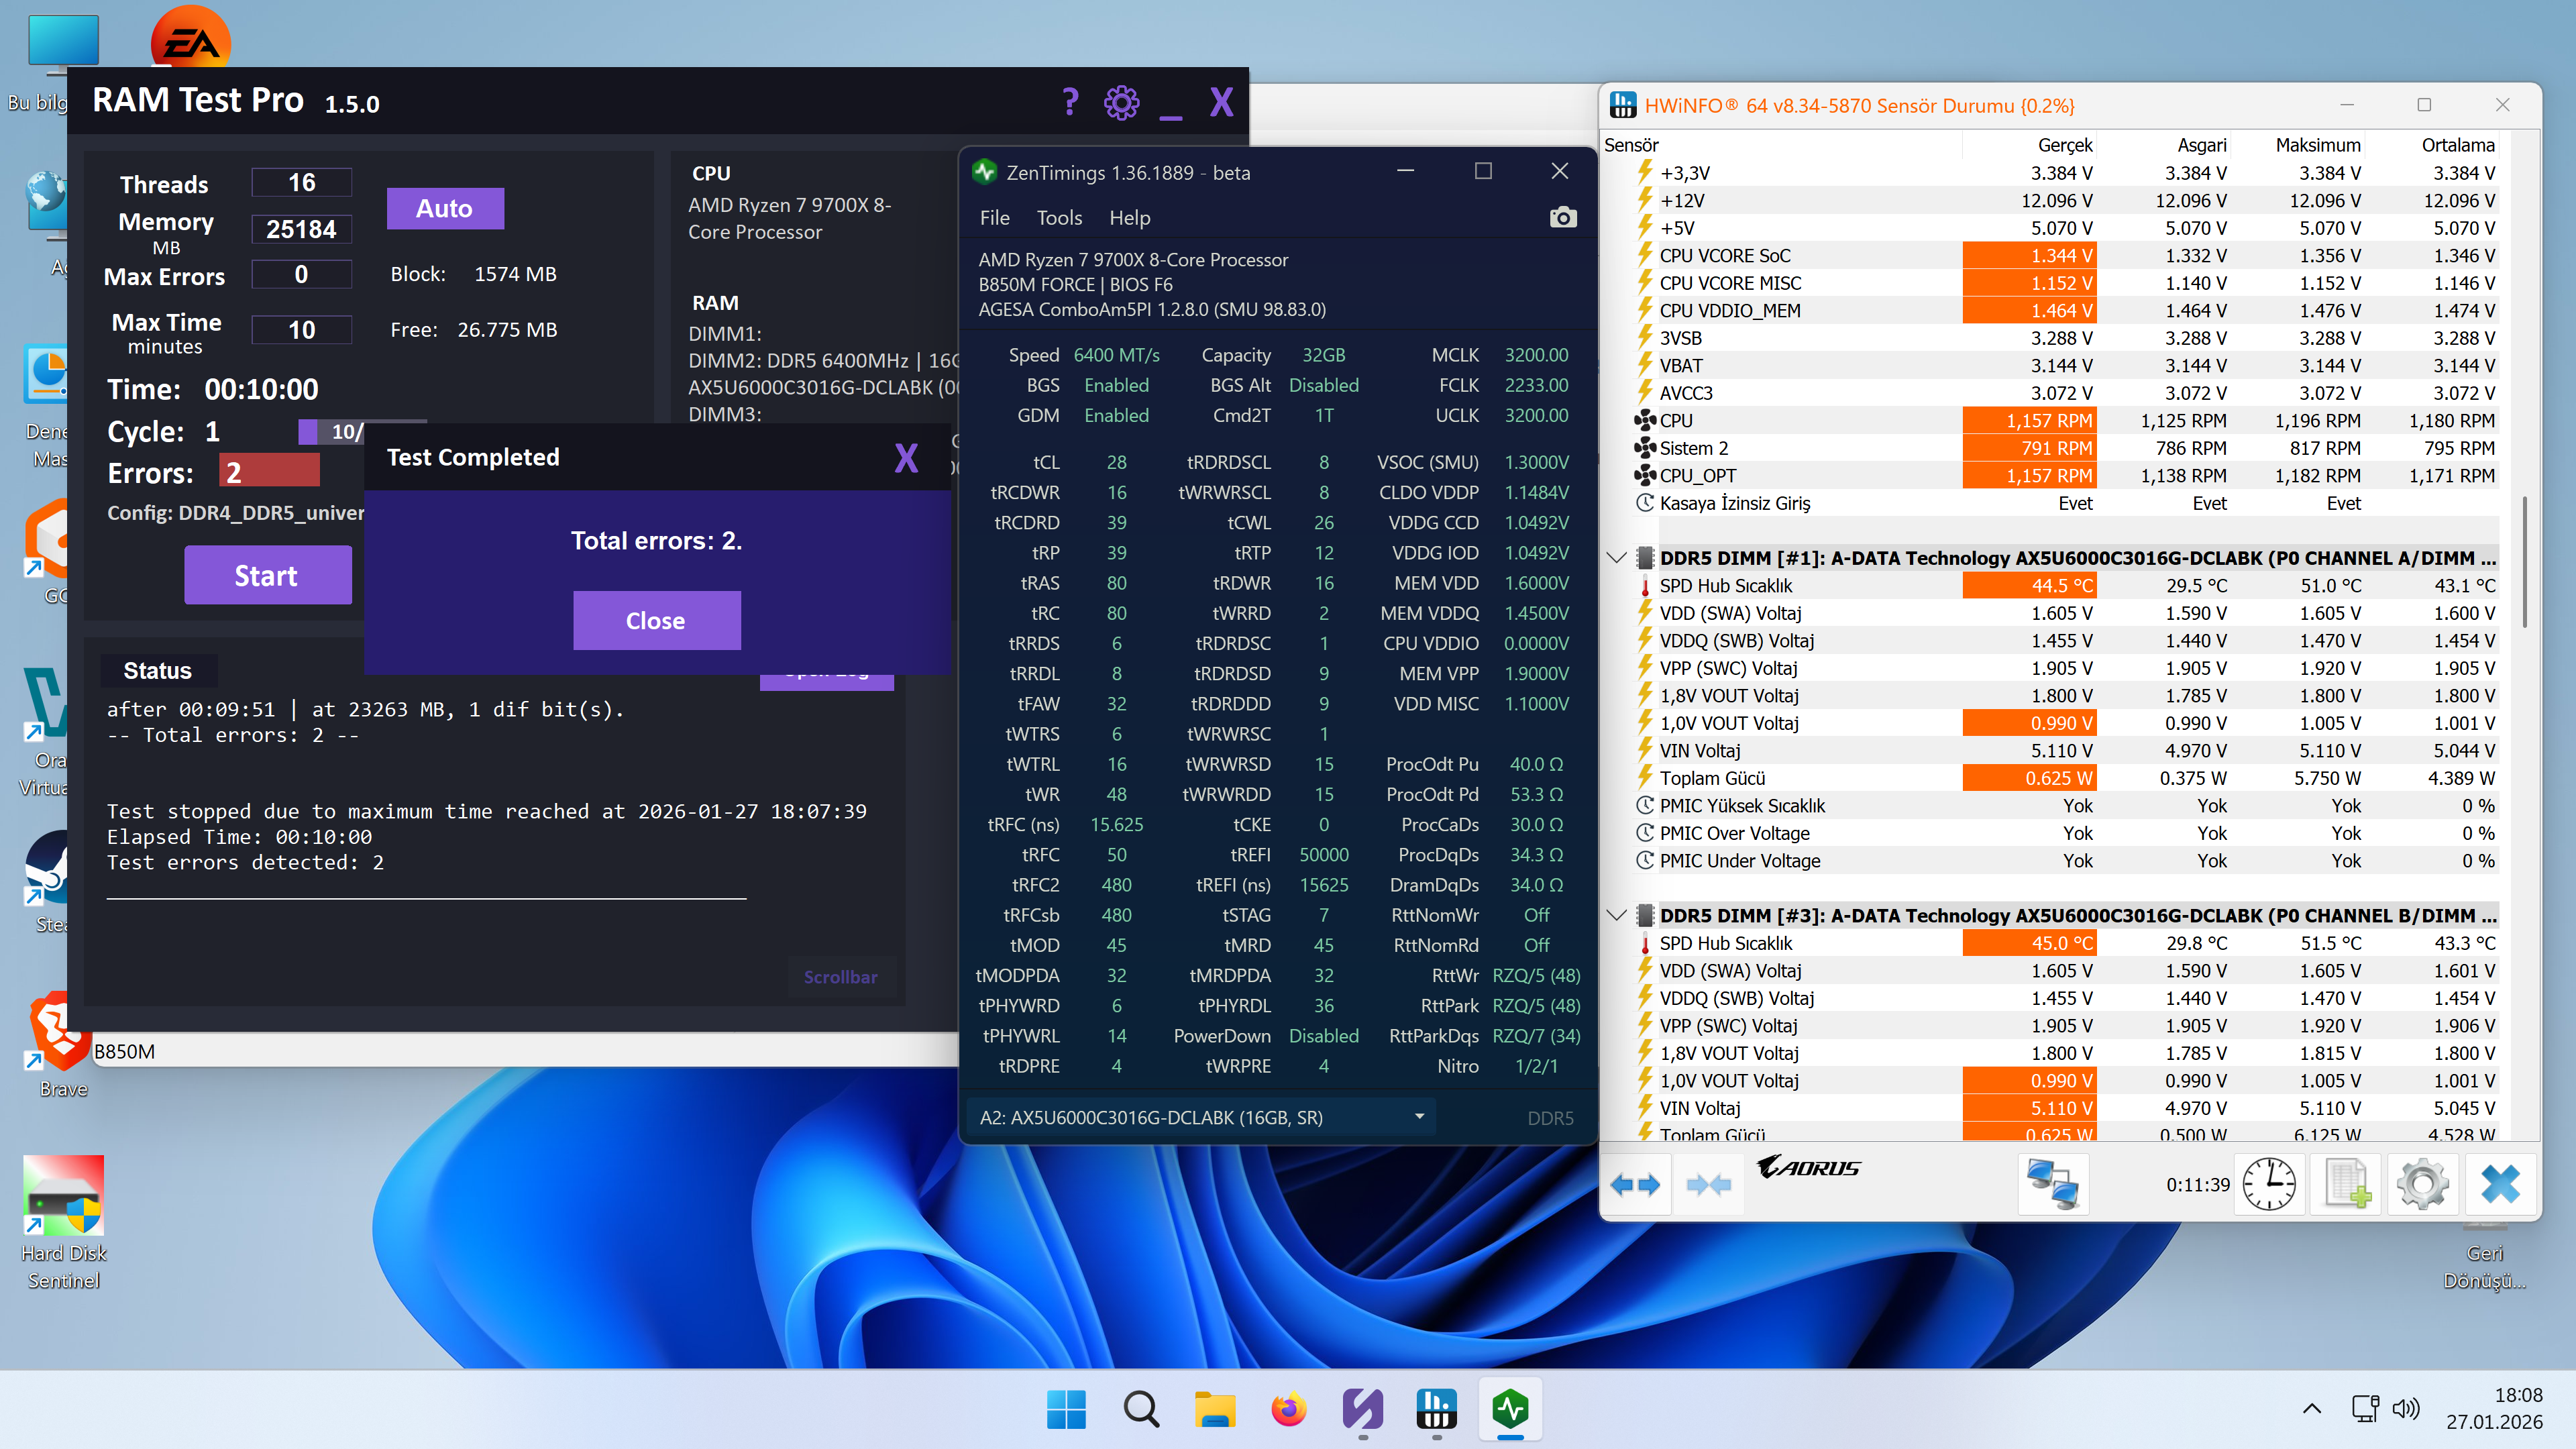This screenshot has width=2576, height=1449.
Task: Collapse the DDR5 DIMM [#1] sensor group
Action: click(1617, 558)
